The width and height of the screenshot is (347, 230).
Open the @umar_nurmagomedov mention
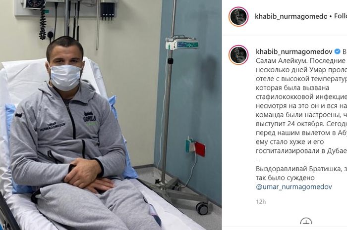point(294,187)
